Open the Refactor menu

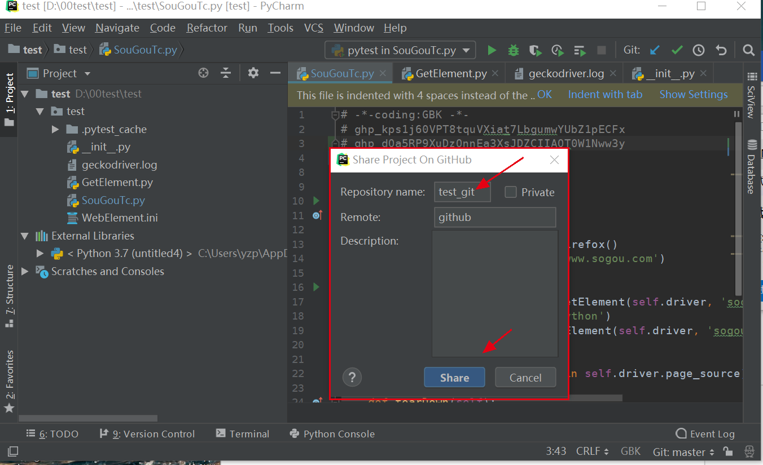click(207, 28)
